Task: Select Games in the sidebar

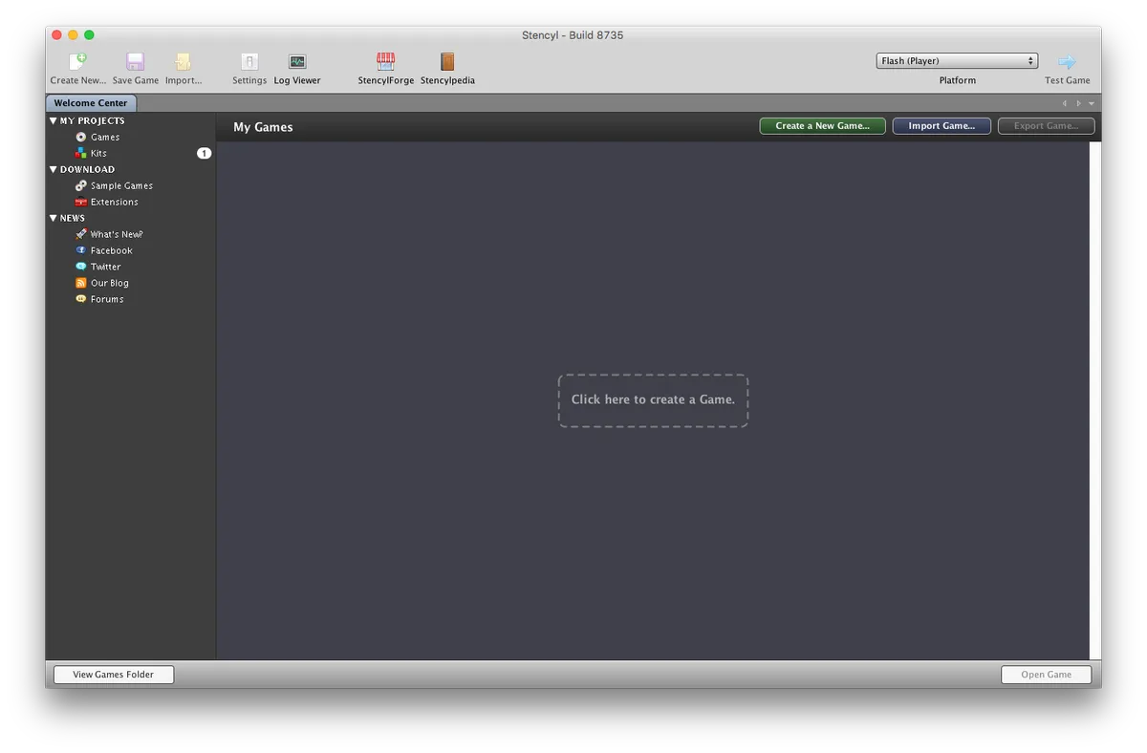Action: 105,138
